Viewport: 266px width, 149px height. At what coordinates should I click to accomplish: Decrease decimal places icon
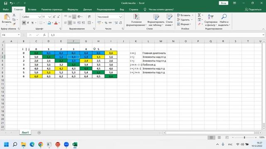coord(121,23)
